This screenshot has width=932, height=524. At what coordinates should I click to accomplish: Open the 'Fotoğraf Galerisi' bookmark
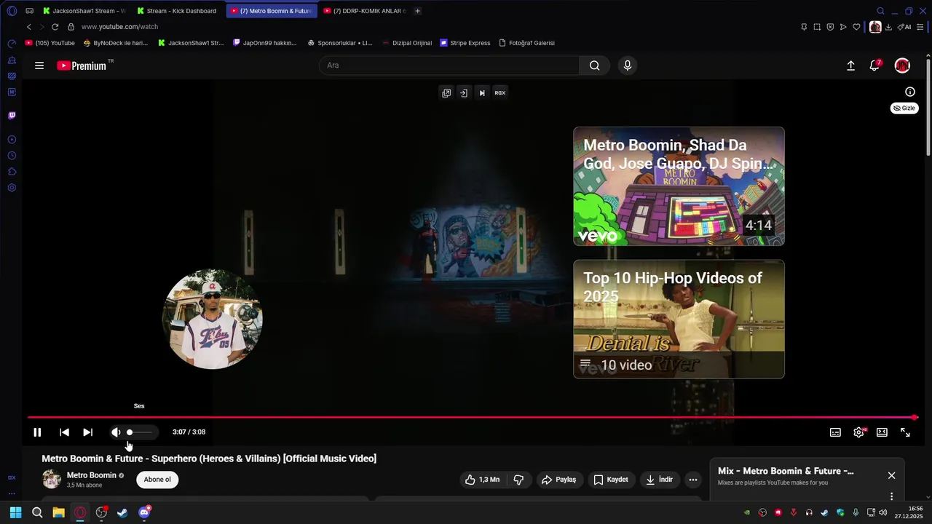pos(526,43)
